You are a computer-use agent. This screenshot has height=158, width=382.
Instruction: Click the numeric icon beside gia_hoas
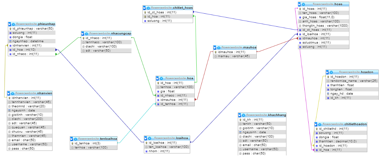300,17
